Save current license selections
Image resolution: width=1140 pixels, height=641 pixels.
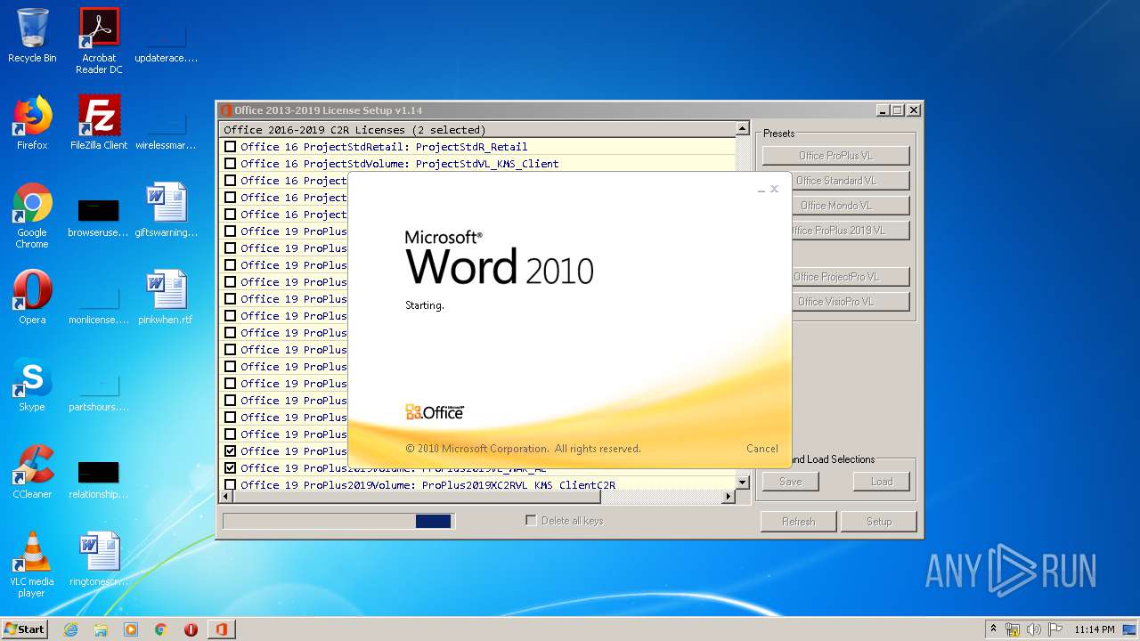(x=791, y=482)
